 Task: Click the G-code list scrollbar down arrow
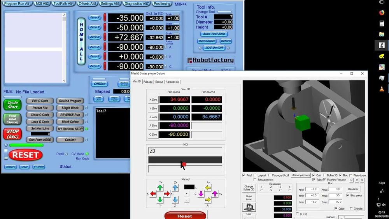click(x=64, y=81)
